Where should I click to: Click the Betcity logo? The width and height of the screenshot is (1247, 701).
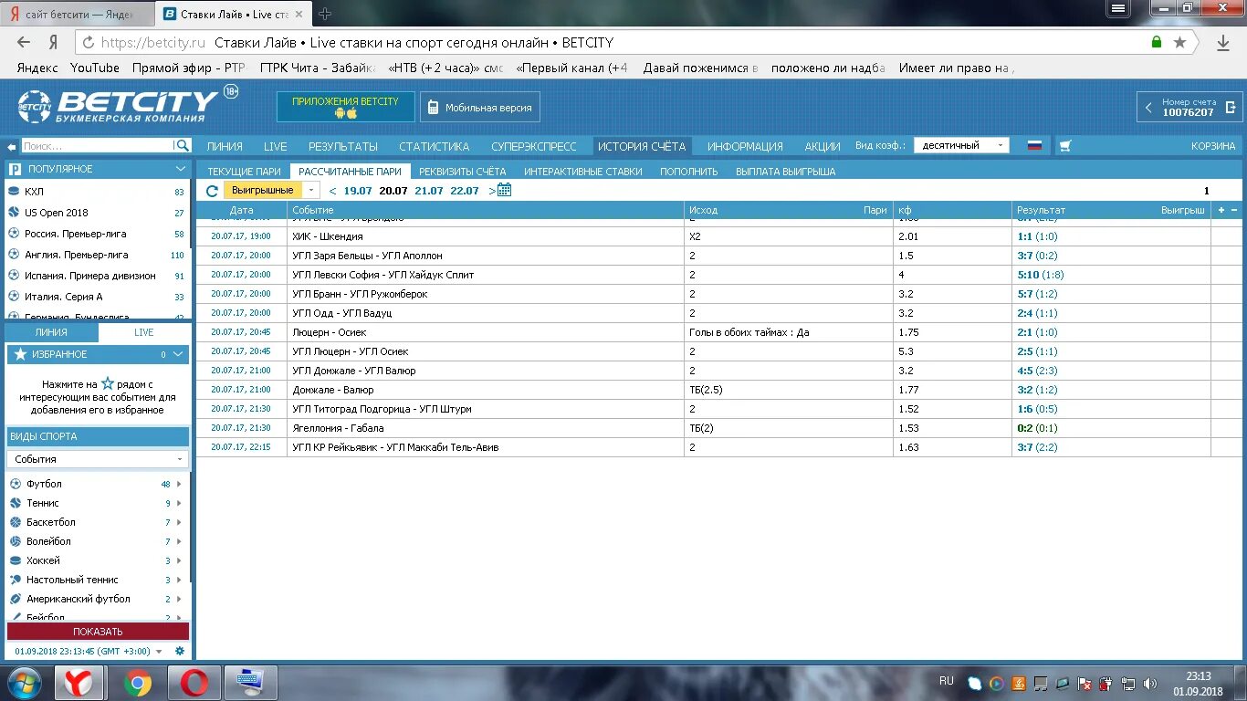[118, 107]
